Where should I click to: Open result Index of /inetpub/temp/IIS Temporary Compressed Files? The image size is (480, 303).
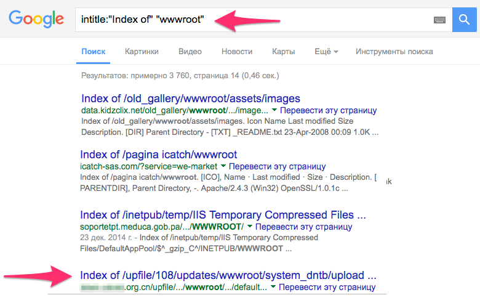pyautogui.click(x=223, y=216)
